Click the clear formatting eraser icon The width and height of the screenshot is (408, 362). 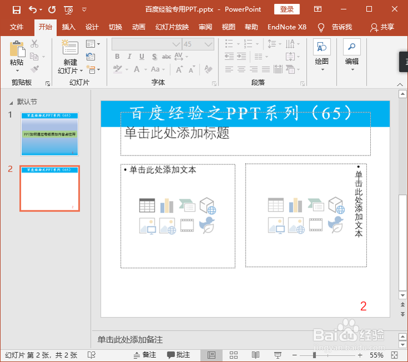(x=208, y=69)
